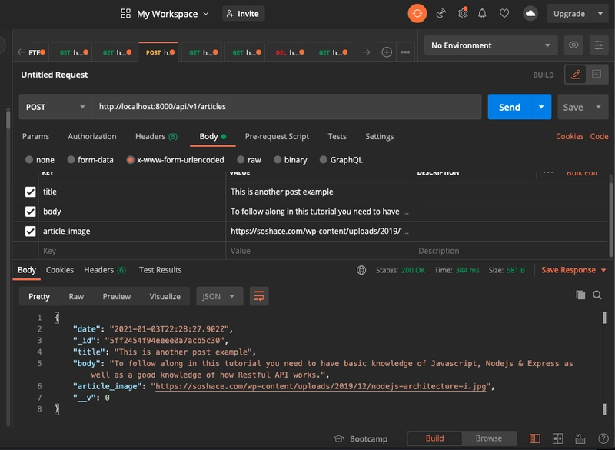
Task: Select the raw body type
Action: [241, 160]
